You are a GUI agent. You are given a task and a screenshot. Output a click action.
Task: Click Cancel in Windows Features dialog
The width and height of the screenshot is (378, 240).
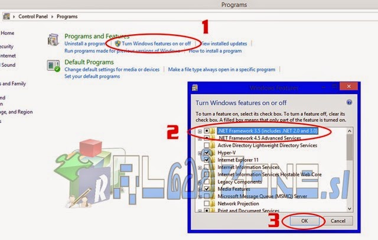coord(338,220)
